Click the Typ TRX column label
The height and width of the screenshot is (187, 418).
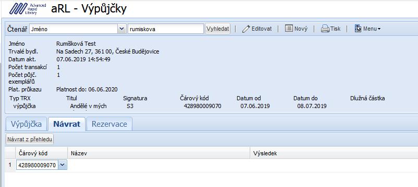(x=20, y=98)
